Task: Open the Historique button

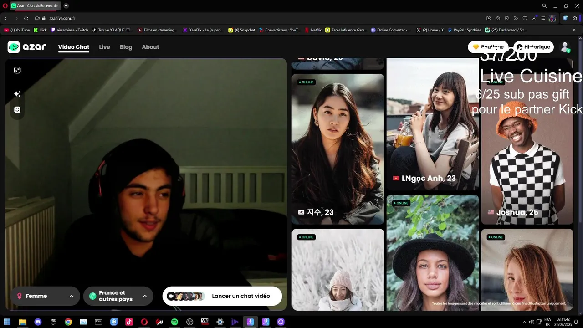Action: click(x=534, y=47)
